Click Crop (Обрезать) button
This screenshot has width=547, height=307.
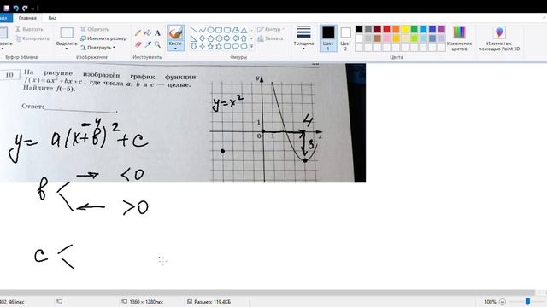tap(95, 30)
